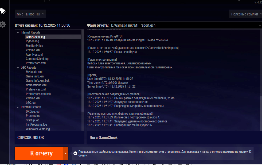Click the report file path field
The height and width of the screenshot is (165, 262).
(186, 25)
